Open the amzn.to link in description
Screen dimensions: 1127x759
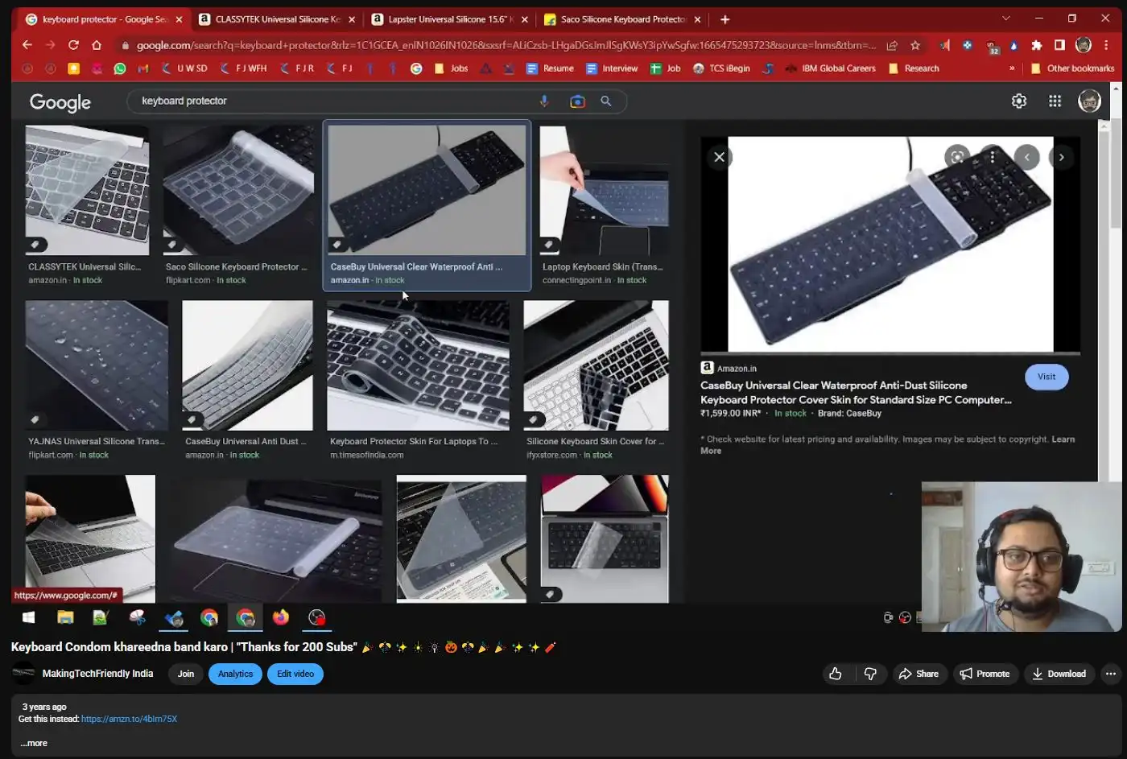point(129,719)
